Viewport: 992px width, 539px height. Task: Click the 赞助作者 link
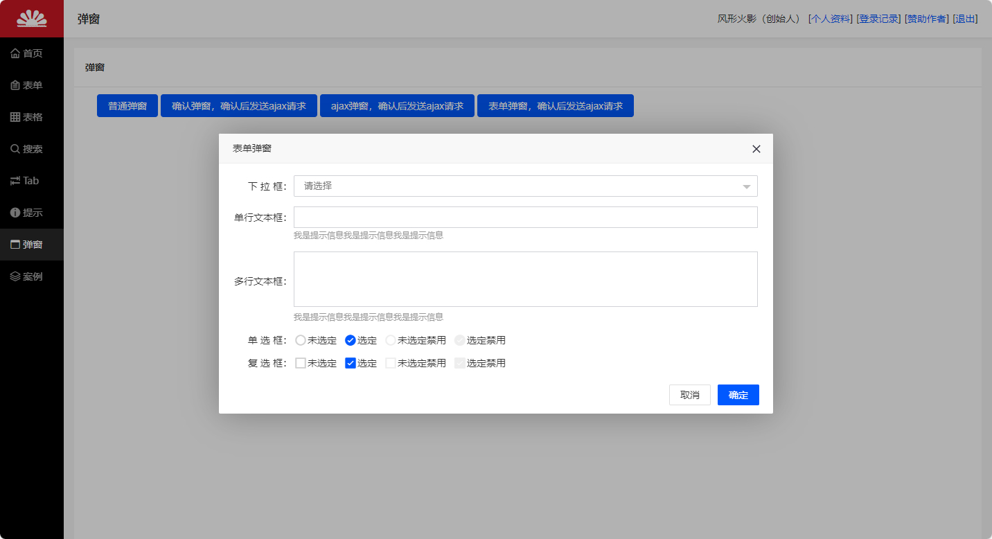pos(927,19)
